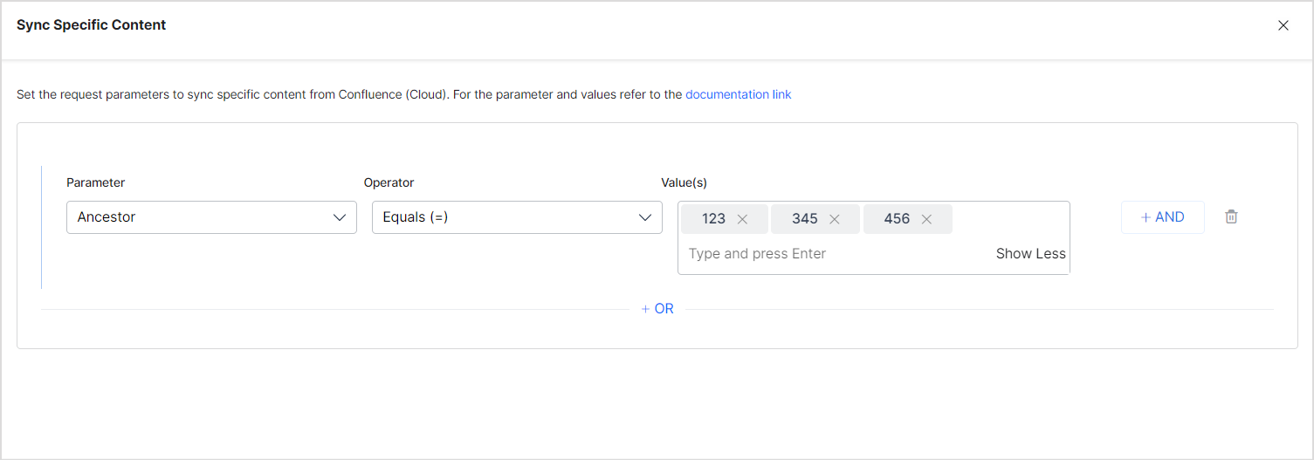The height and width of the screenshot is (460, 1314).
Task: Select the 456 value tag
Action: (x=897, y=219)
